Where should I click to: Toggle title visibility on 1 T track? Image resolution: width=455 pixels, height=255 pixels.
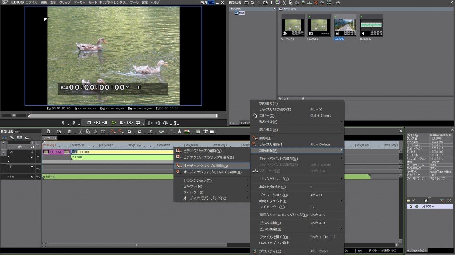pos(32,167)
